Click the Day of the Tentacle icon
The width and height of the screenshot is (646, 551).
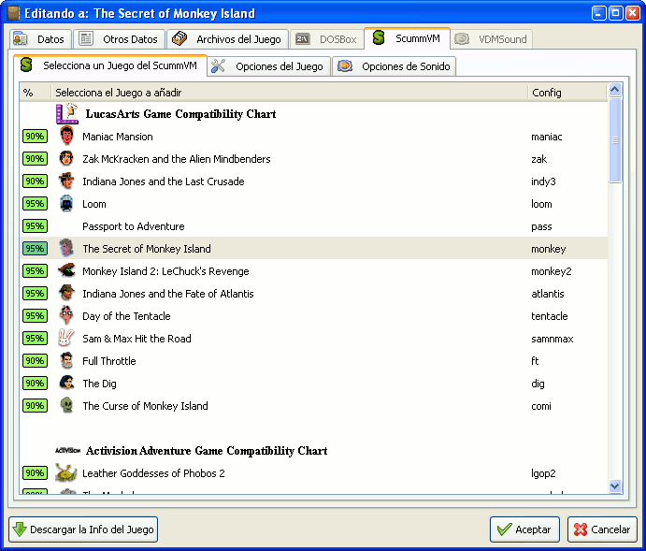[x=66, y=315]
